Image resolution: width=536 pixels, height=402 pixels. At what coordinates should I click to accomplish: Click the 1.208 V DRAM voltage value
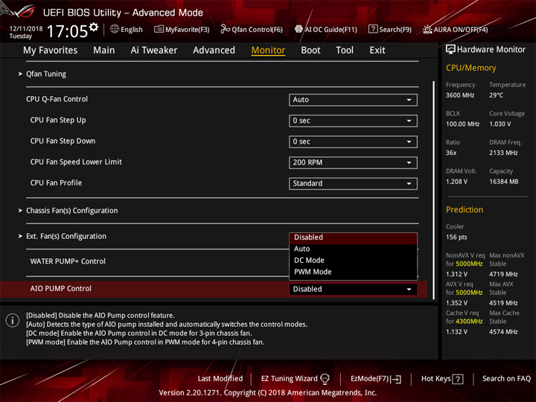point(456,182)
